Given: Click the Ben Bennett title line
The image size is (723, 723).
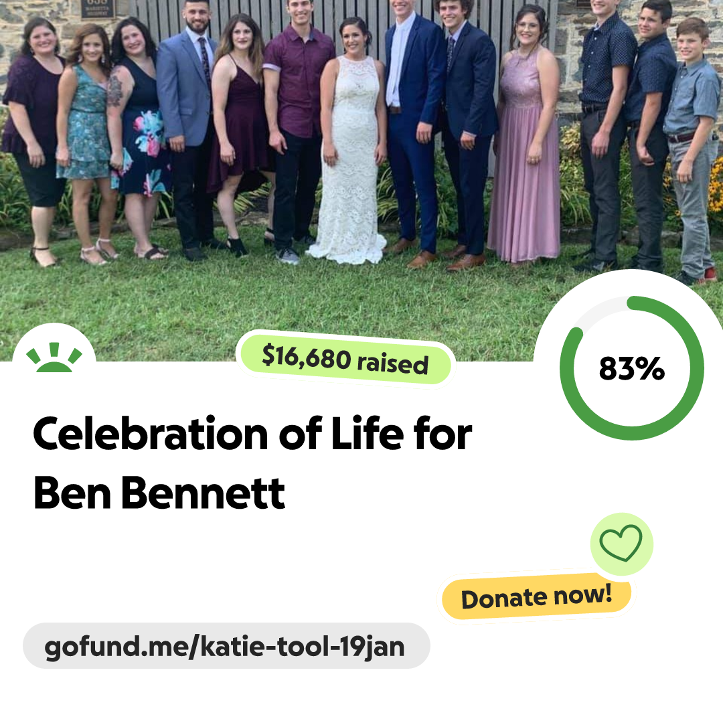Looking at the screenshot, I should pyautogui.click(x=159, y=493).
